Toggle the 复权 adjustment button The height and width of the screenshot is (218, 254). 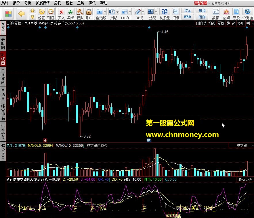221,23
